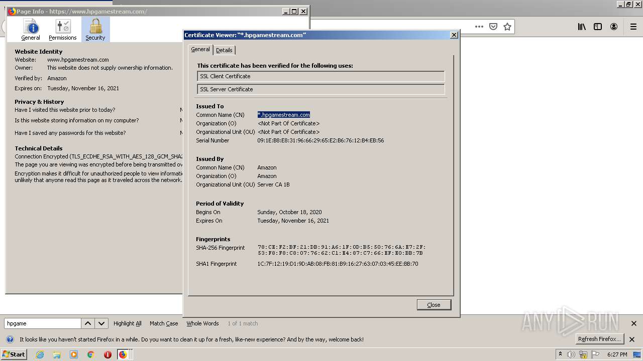This screenshot has width=643, height=361.
Task: Click the Page Info expiry date Tuesday, November 16, 2021
Action: click(83, 88)
